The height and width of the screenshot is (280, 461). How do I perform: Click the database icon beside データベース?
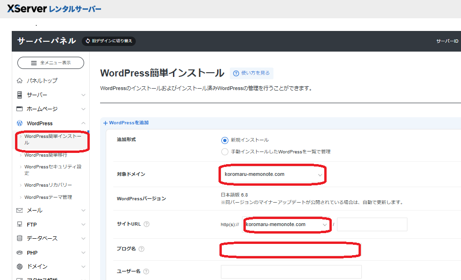pyautogui.click(x=19, y=238)
